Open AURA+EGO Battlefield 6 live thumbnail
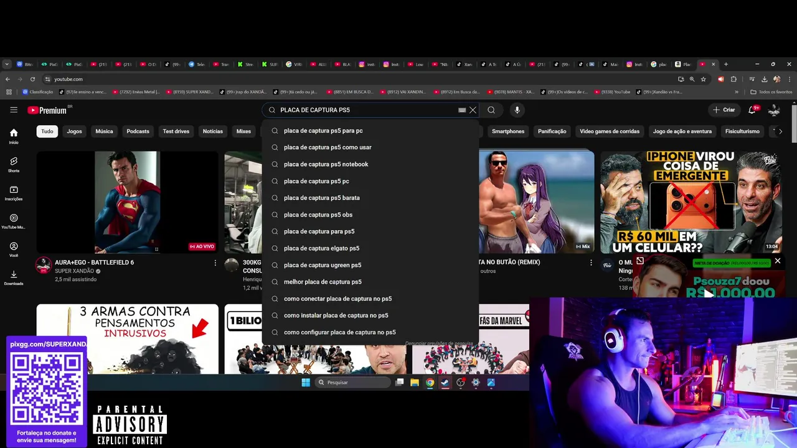The width and height of the screenshot is (797, 448). pyautogui.click(x=127, y=202)
